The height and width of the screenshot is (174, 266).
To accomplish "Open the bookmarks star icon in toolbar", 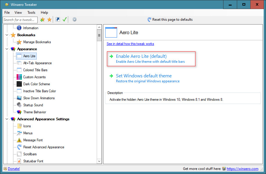I will click(x=49, y=20).
